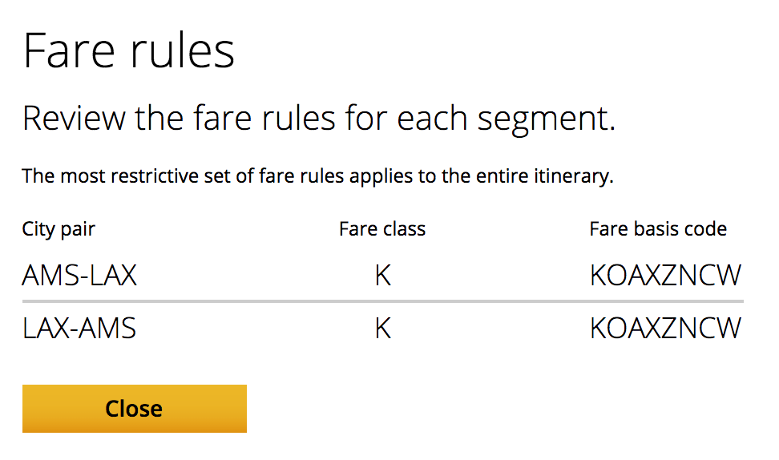Open fare basis code KOAXZNCW for LAX-AMS
779x460 pixels.
[x=665, y=329]
